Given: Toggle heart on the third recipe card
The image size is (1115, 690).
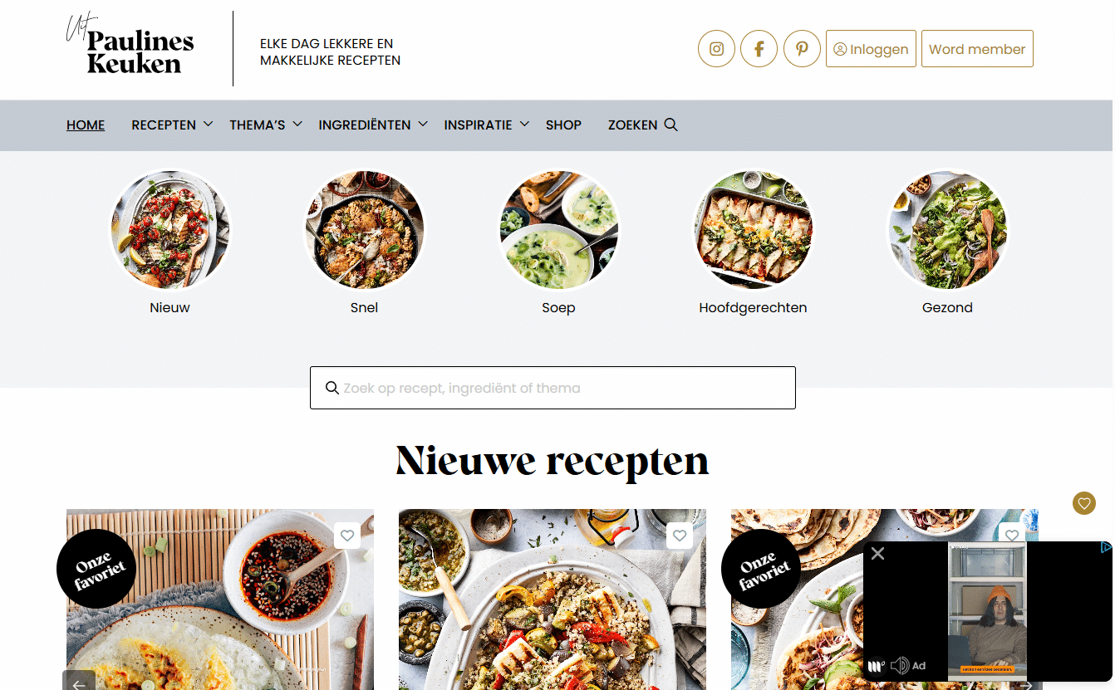Looking at the screenshot, I should (1011, 536).
